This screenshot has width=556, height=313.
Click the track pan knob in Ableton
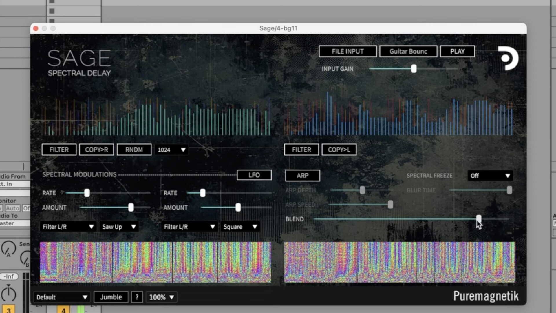click(8, 293)
